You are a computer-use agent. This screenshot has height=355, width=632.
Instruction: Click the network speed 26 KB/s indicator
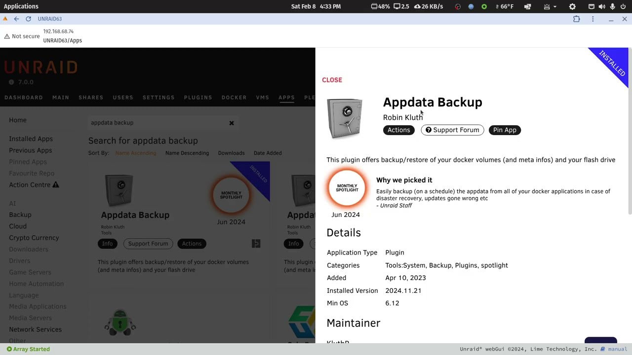(429, 6)
